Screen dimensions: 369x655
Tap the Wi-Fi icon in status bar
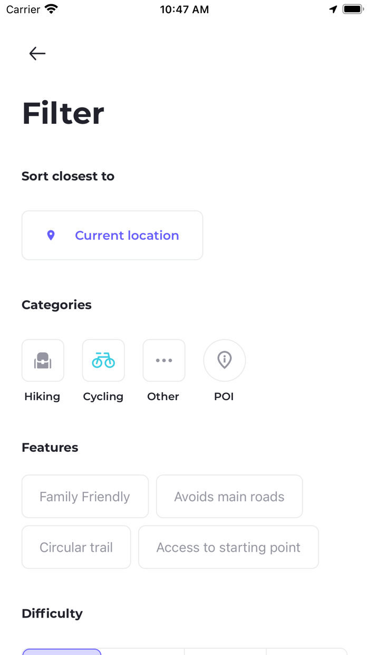[51, 9]
